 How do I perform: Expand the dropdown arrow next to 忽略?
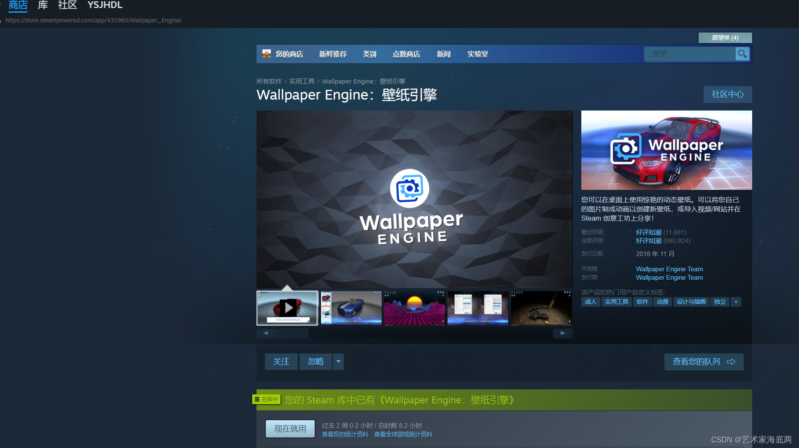338,362
